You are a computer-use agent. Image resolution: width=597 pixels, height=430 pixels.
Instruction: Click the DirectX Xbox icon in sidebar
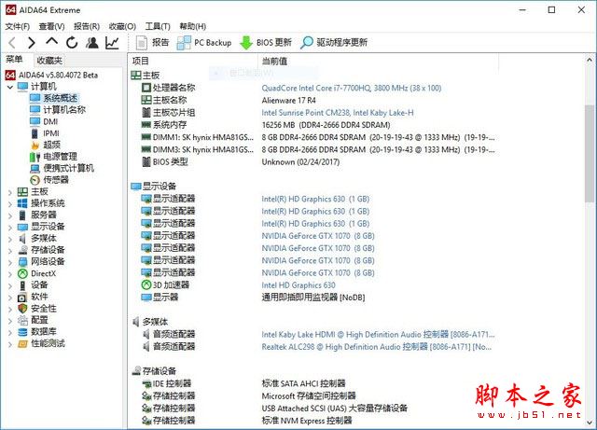22,273
